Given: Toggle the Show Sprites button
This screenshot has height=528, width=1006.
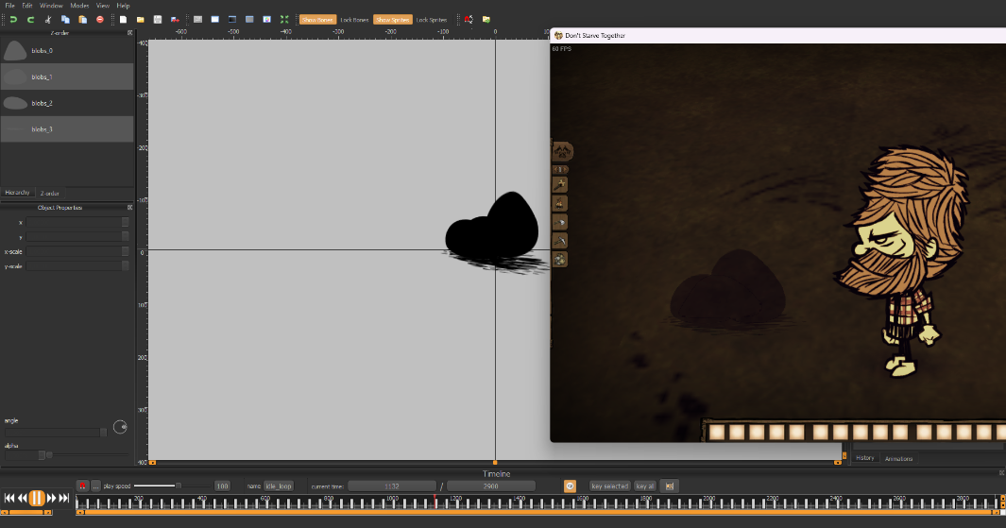Looking at the screenshot, I should click(x=392, y=19).
